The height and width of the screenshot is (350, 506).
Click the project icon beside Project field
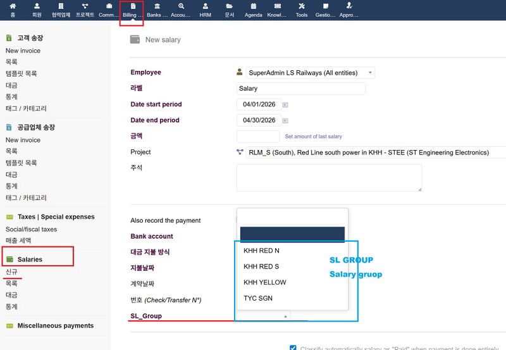240,152
